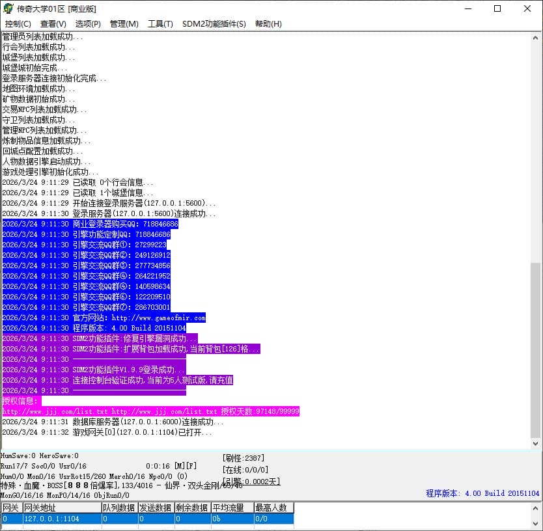
Task: Click the 发送数据 column header
Action: click(x=156, y=508)
